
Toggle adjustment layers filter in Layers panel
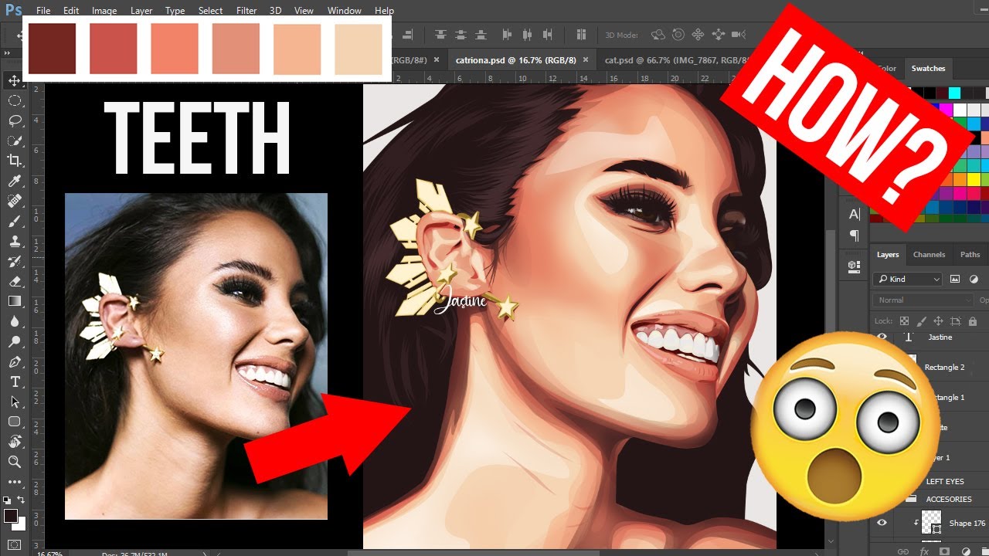click(x=974, y=279)
